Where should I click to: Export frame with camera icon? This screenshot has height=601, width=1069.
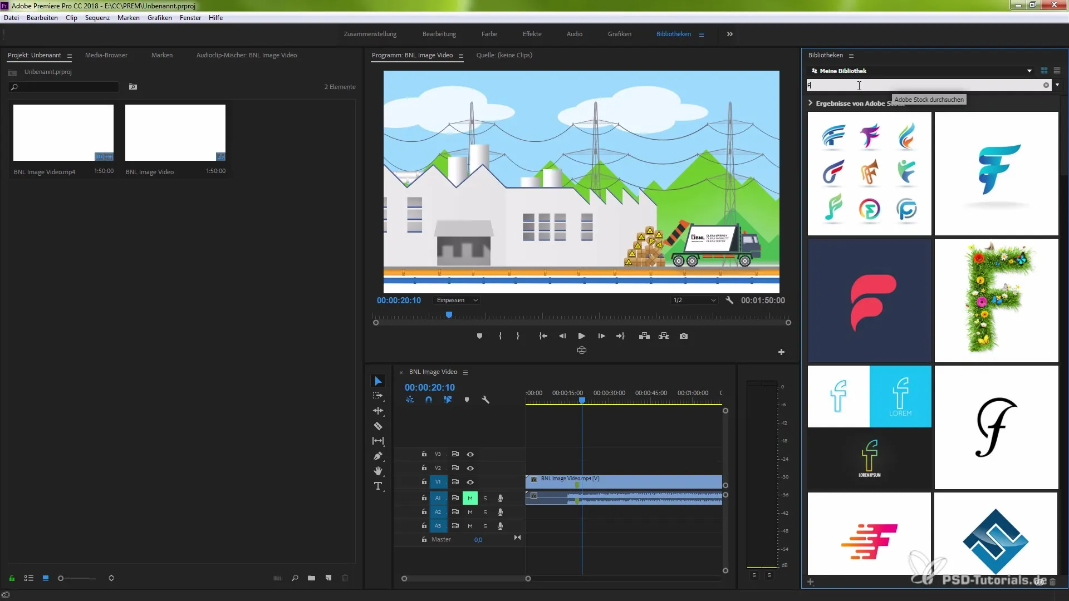tap(684, 336)
